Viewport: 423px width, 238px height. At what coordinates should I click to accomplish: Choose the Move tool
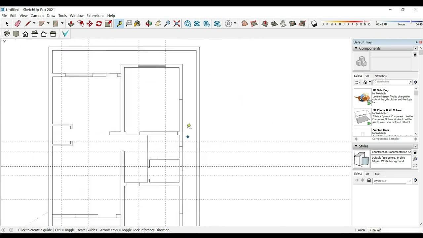[x=90, y=23]
